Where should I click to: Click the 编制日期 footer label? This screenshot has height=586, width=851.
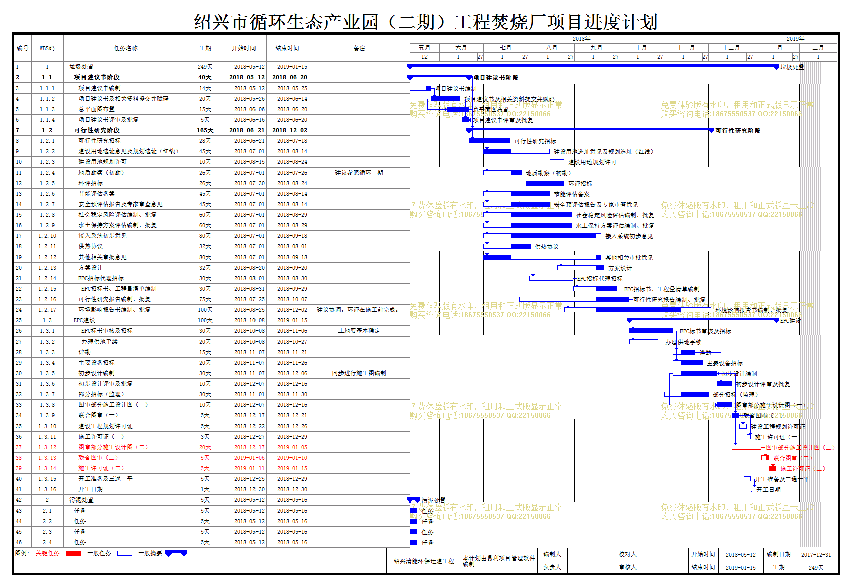coord(779,554)
